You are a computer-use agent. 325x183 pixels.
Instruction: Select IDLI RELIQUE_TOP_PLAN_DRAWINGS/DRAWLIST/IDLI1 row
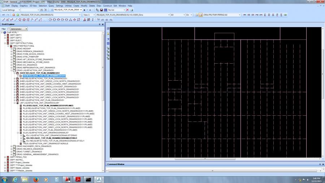[x=52, y=138]
